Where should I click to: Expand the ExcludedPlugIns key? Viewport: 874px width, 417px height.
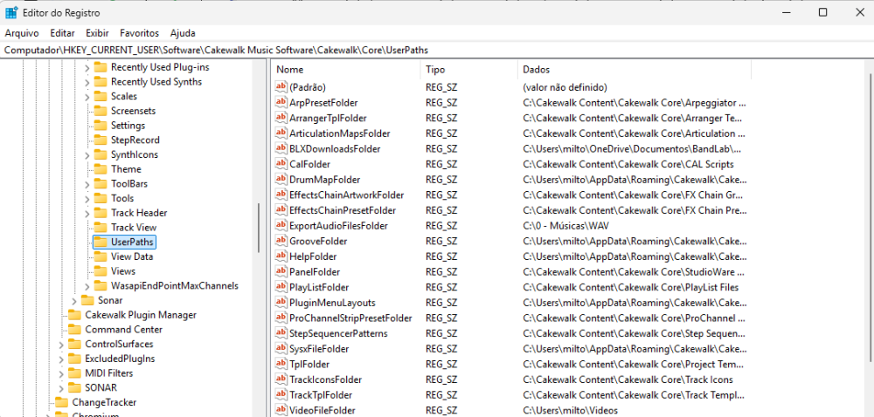[61, 359]
